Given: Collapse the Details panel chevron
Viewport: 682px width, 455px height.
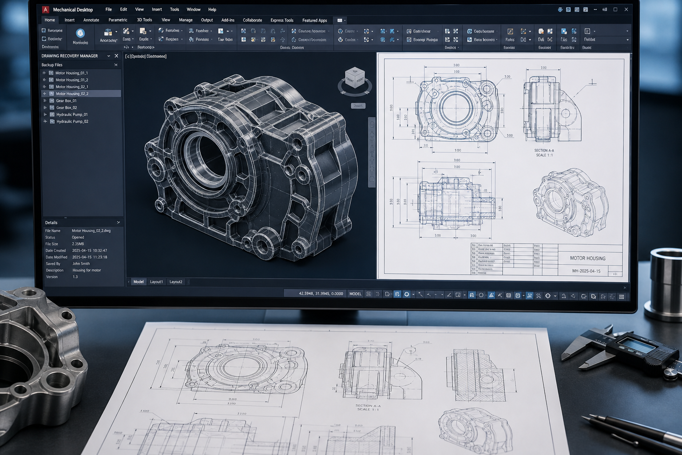Looking at the screenshot, I should point(118,222).
